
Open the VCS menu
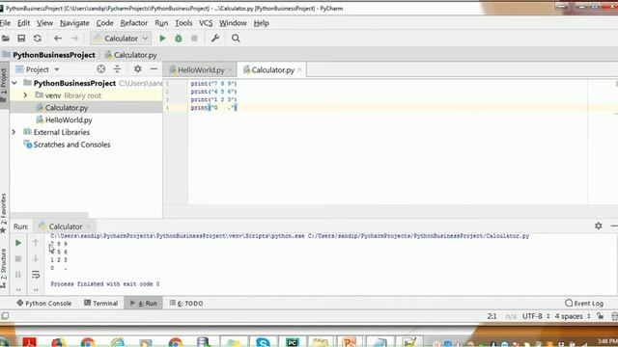pyautogui.click(x=206, y=23)
